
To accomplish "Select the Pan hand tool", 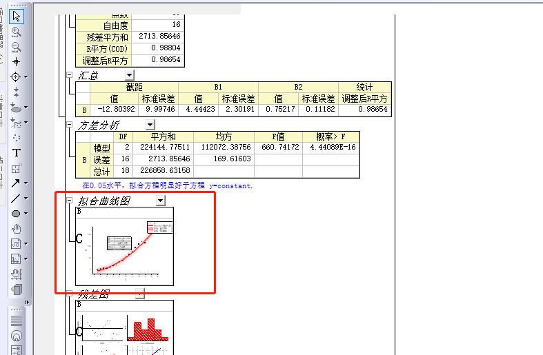I will pyautogui.click(x=17, y=229).
